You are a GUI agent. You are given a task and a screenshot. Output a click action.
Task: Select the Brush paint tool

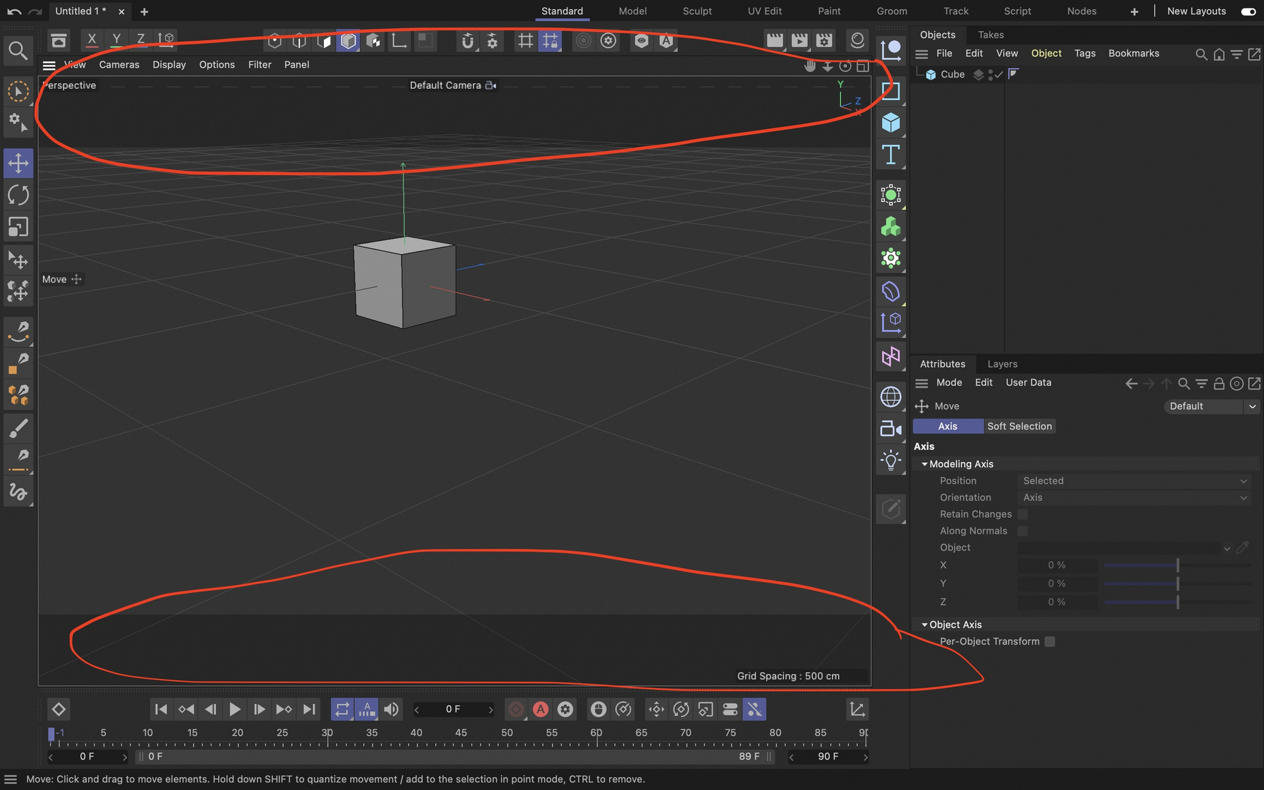pos(18,429)
